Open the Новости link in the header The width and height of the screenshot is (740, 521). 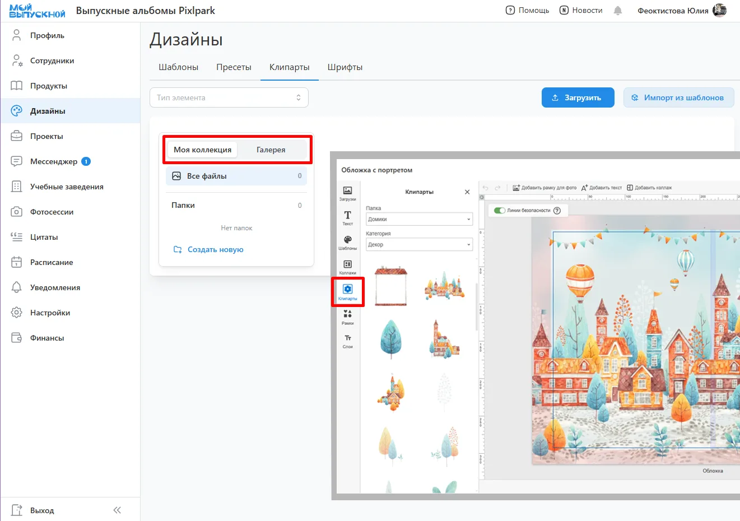(581, 10)
